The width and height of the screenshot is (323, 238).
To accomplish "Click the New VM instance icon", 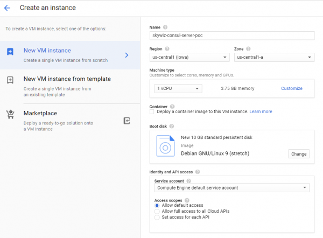I will [x=10, y=52].
